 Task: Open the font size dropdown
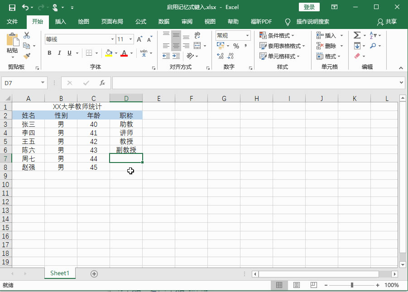point(130,38)
